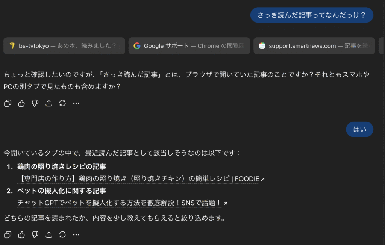Share the first assistant response

[x=49, y=103]
